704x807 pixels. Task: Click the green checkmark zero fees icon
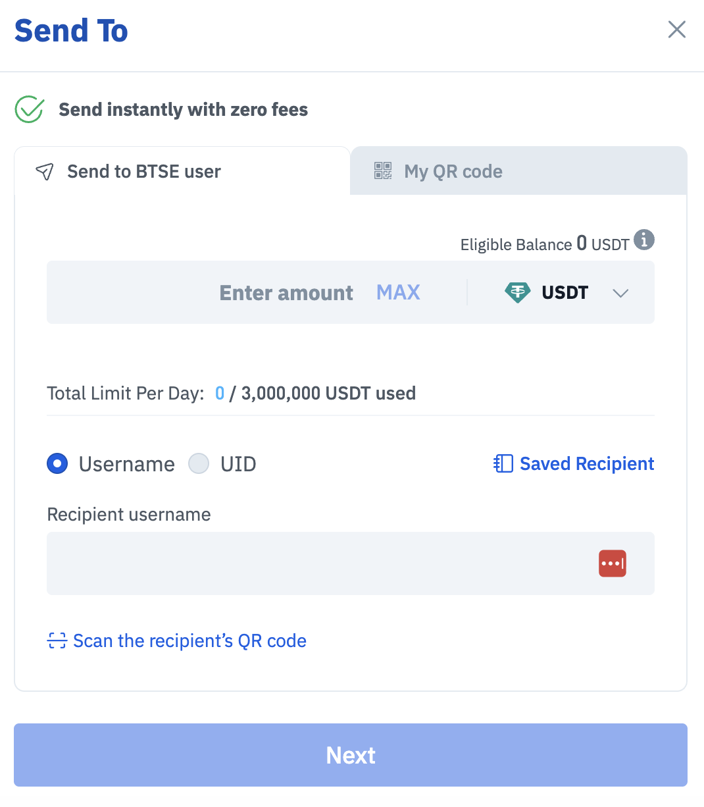click(x=30, y=109)
